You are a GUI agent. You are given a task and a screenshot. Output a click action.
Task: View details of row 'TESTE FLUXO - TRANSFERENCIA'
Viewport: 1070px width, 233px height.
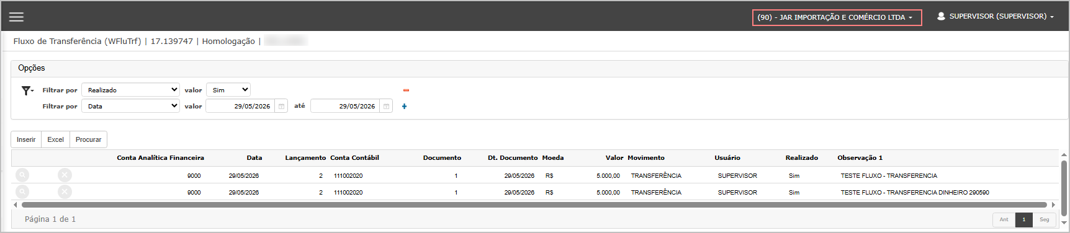[x=22, y=175]
